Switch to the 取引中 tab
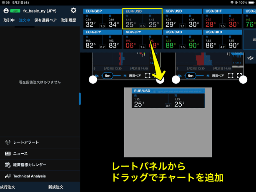The height and width of the screenshot is (192, 256). (x=9, y=20)
